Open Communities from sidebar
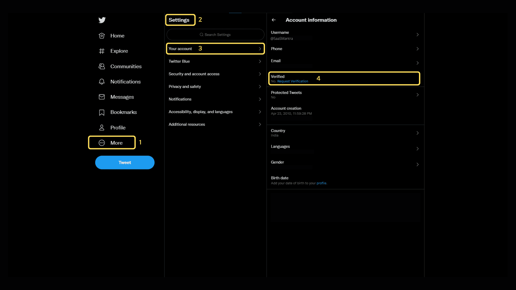516x290 pixels. point(126,66)
